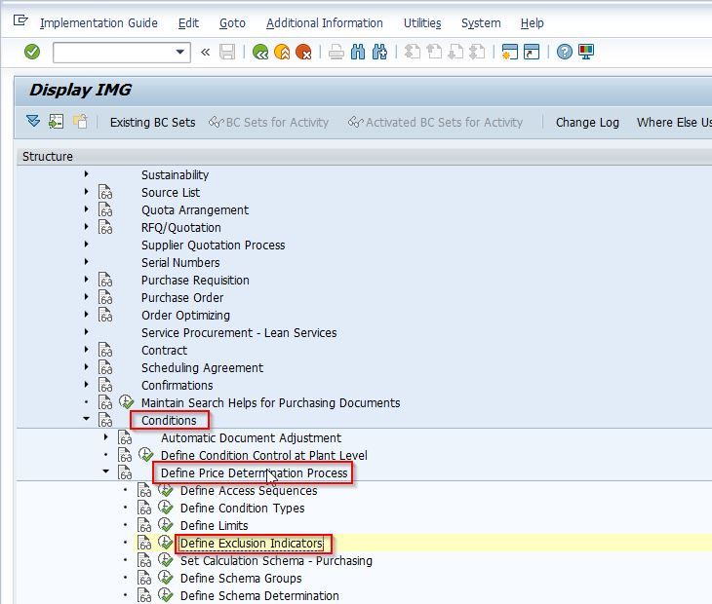
Task: Execute activity icon for Maintain Search Helps
Action: coord(126,401)
